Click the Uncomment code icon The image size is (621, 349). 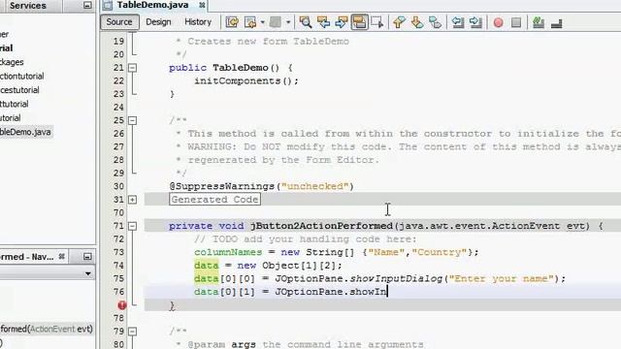point(556,23)
